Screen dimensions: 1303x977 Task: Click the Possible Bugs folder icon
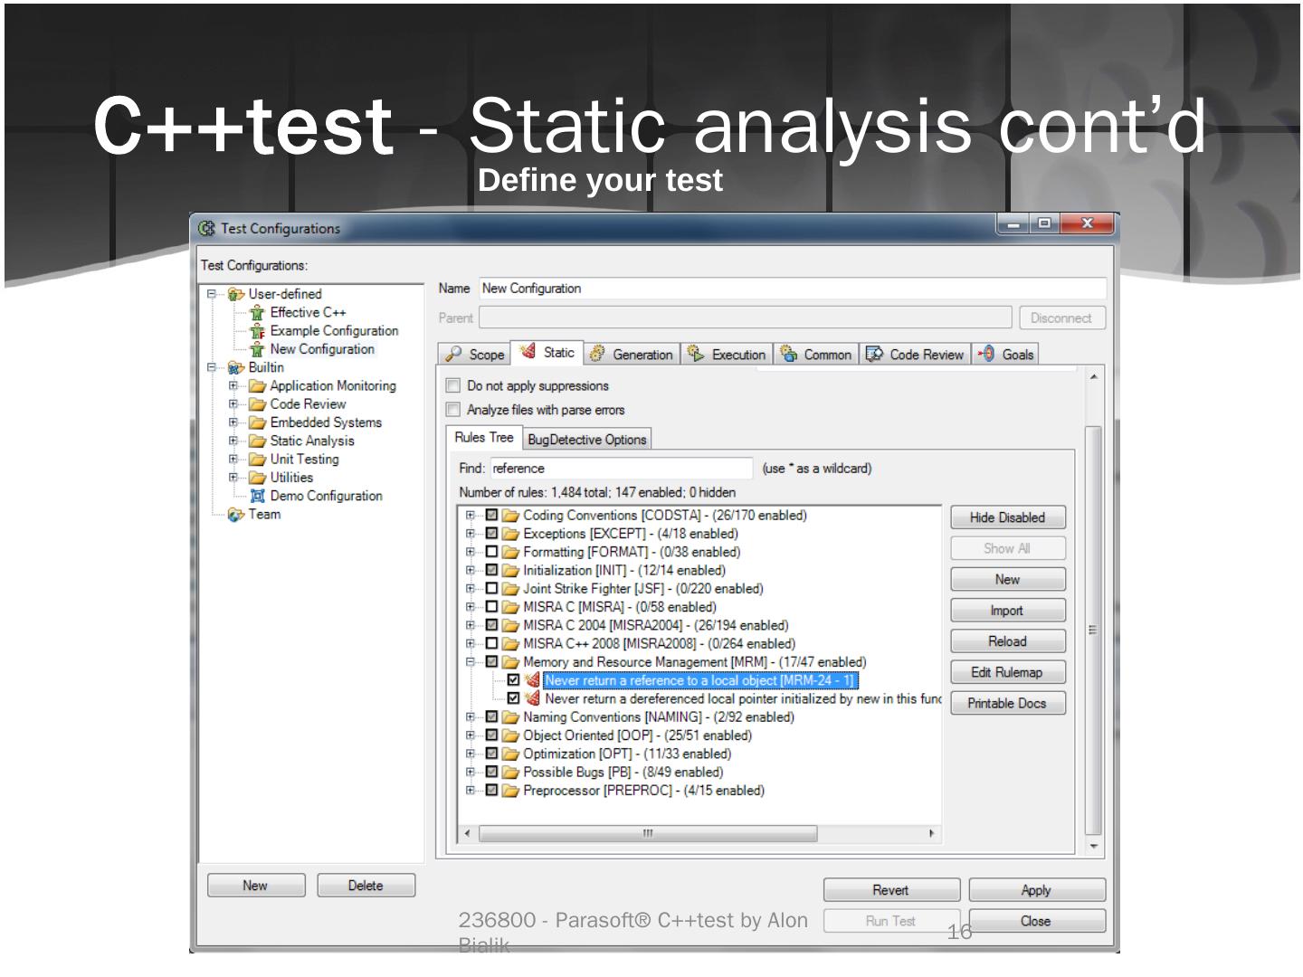[x=511, y=773]
